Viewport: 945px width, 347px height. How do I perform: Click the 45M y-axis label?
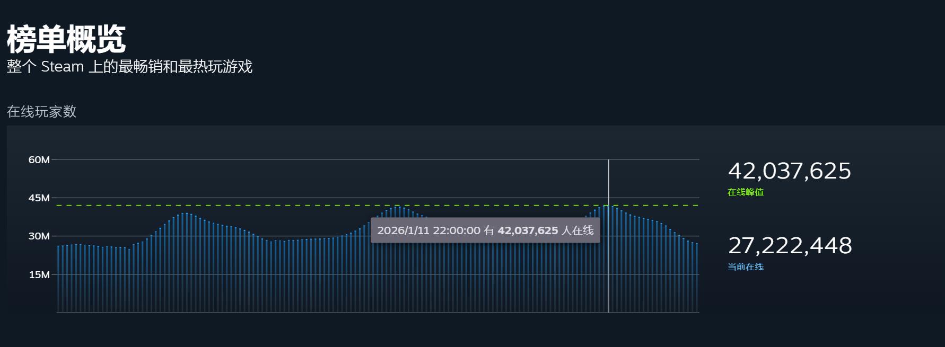pos(39,198)
